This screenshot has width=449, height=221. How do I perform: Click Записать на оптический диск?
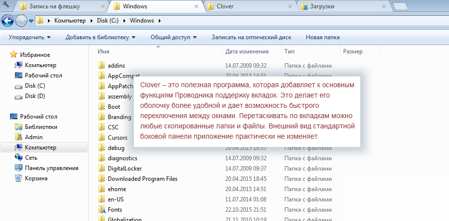251,37
